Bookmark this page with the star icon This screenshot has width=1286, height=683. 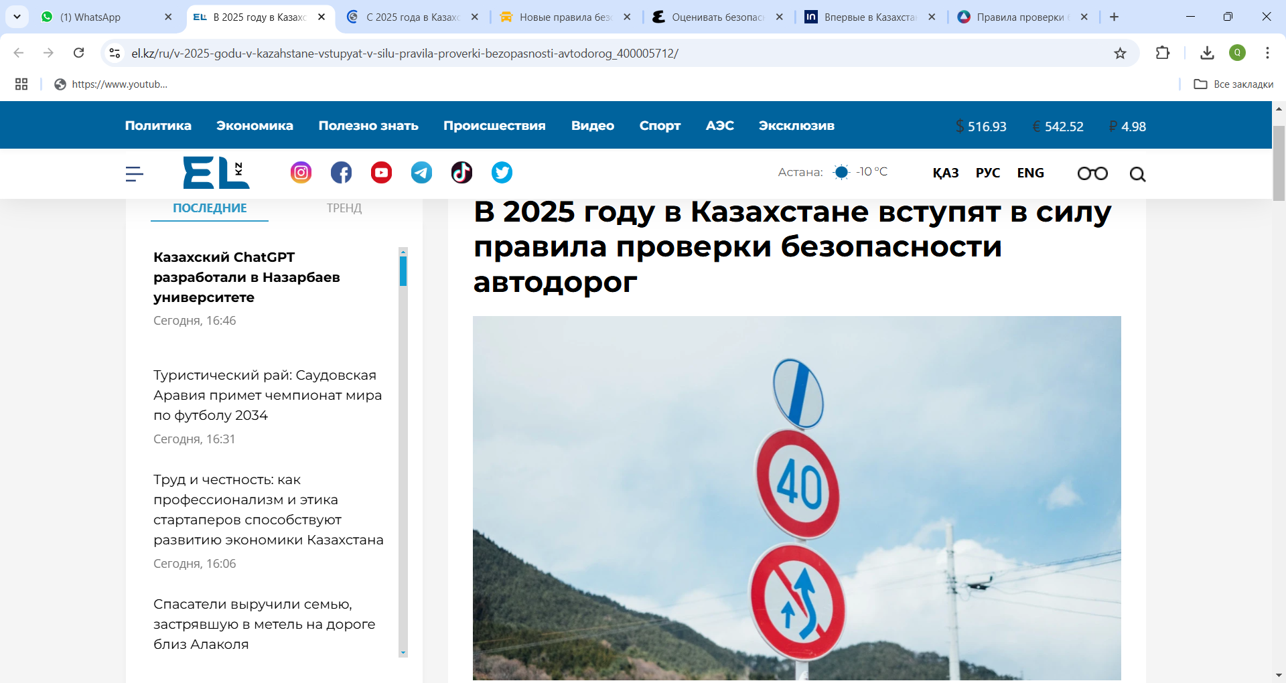(x=1120, y=53)
